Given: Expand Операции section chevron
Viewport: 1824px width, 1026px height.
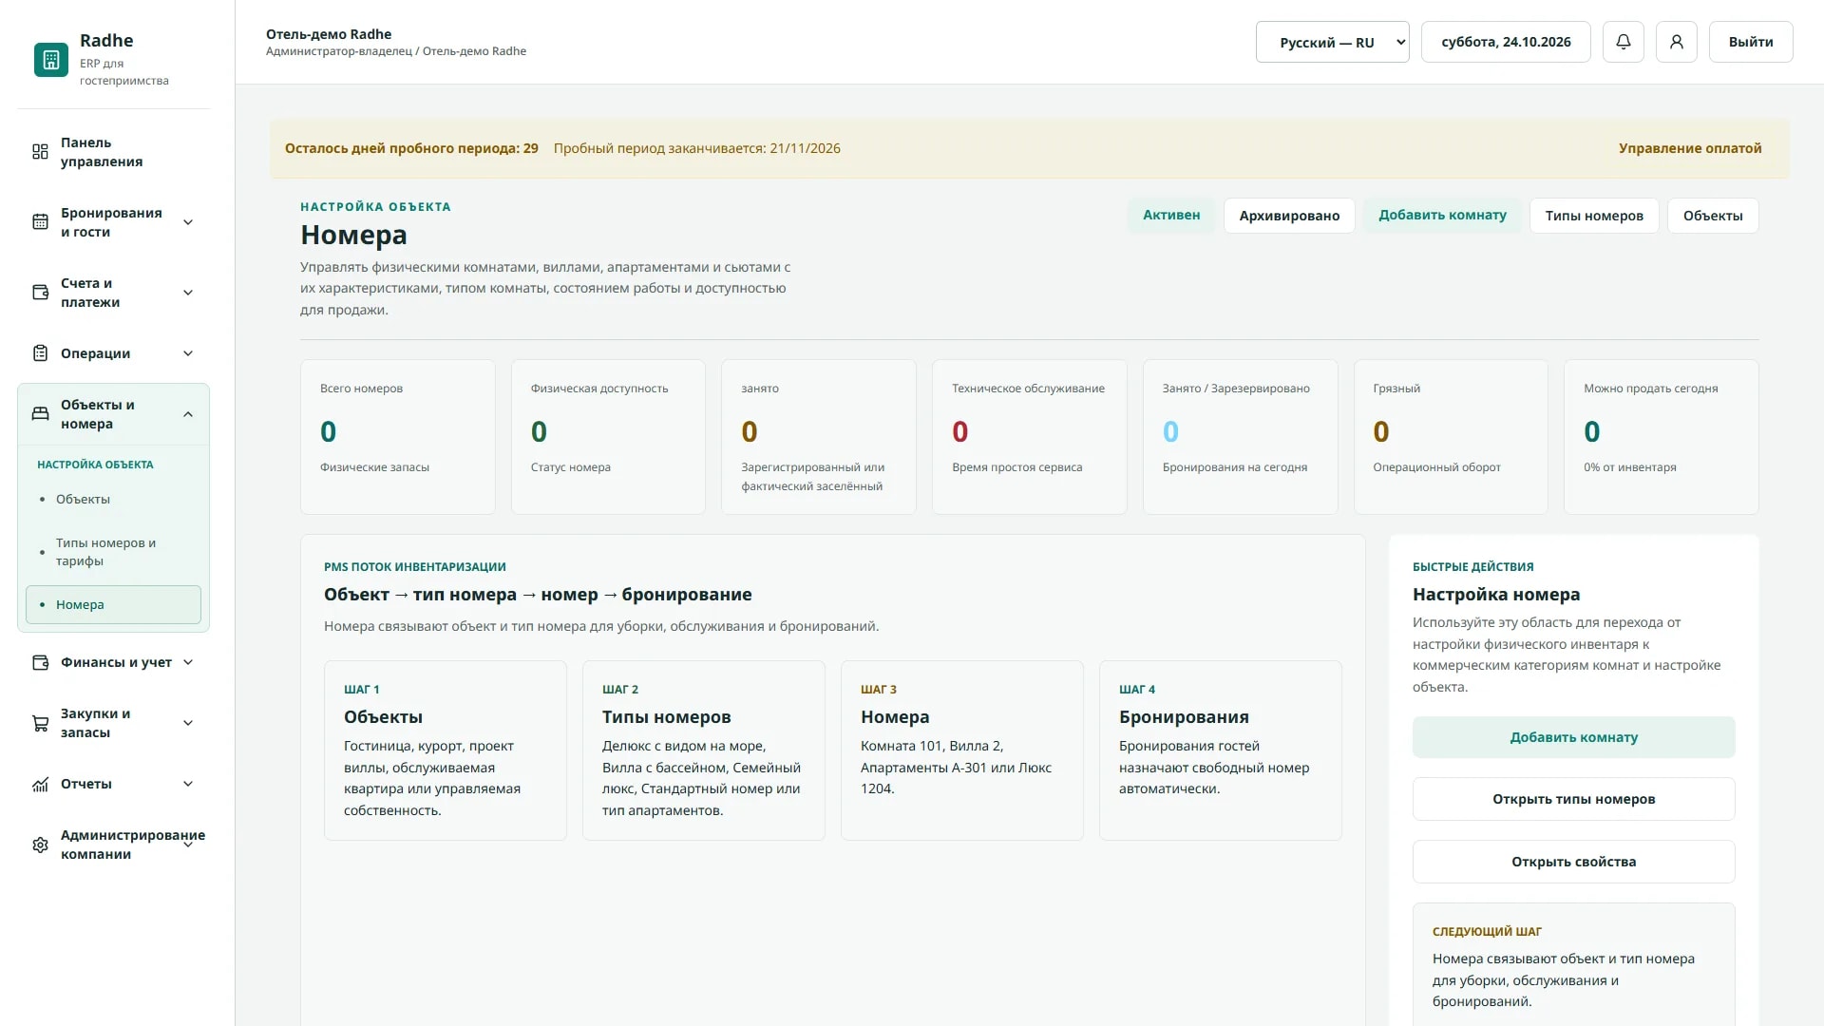Looking at the screenshot, I should point(188,353).
